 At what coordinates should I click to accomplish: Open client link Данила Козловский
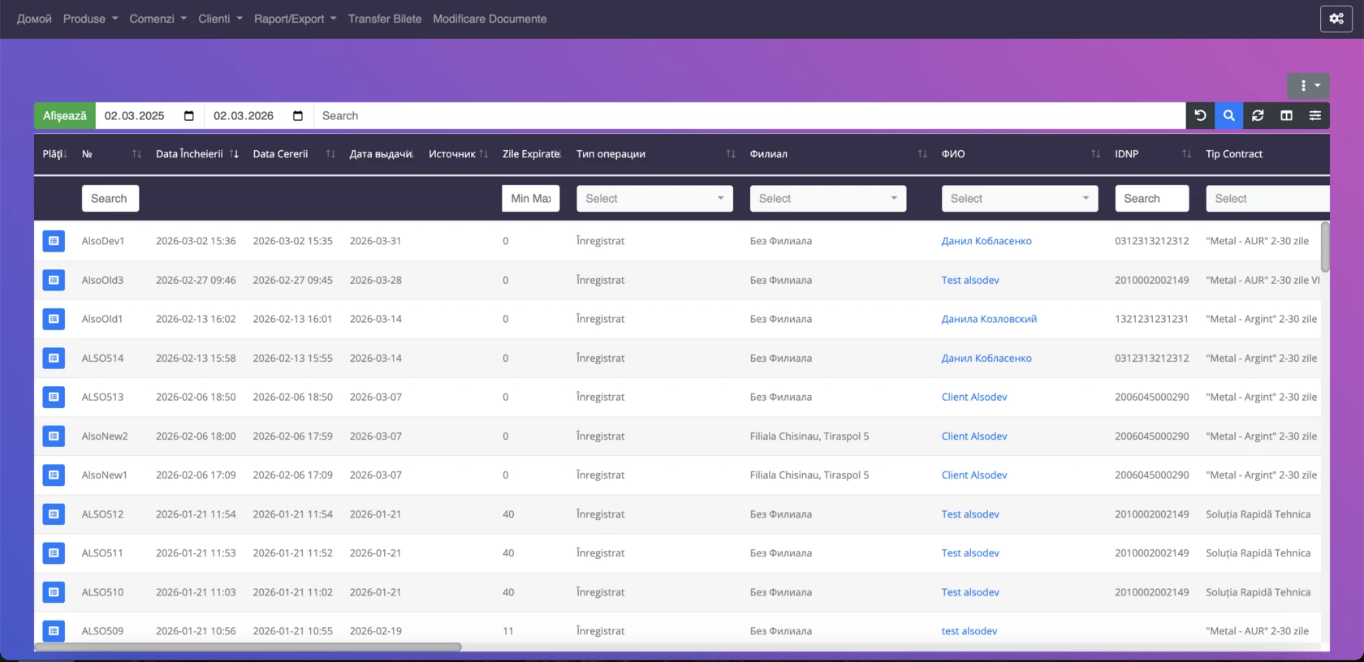[989, 319]
